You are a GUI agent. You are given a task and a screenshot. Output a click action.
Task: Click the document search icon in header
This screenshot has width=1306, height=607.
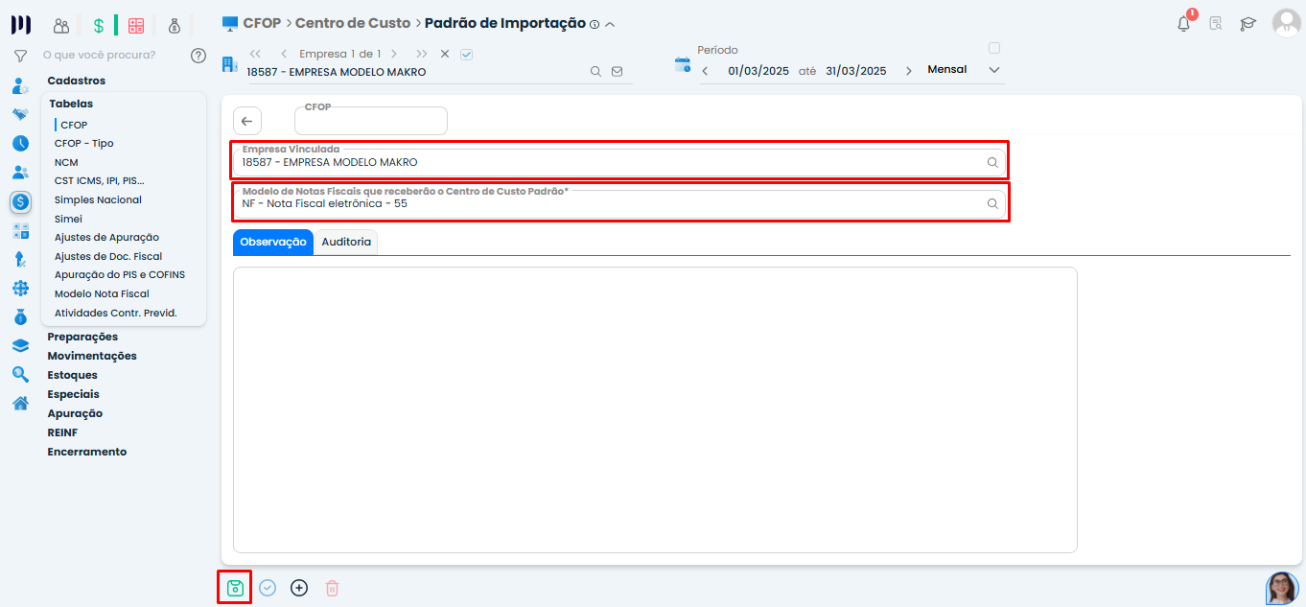point(1216,24)
